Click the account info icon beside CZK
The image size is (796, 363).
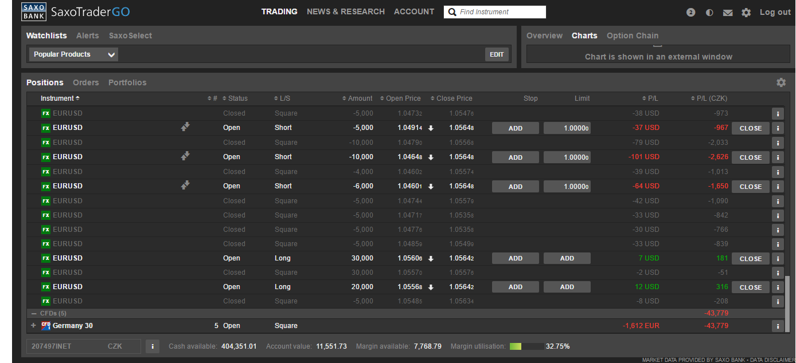(152, 346)
